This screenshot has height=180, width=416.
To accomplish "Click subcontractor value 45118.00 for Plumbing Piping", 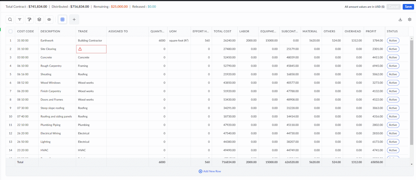I will (290, 125).
